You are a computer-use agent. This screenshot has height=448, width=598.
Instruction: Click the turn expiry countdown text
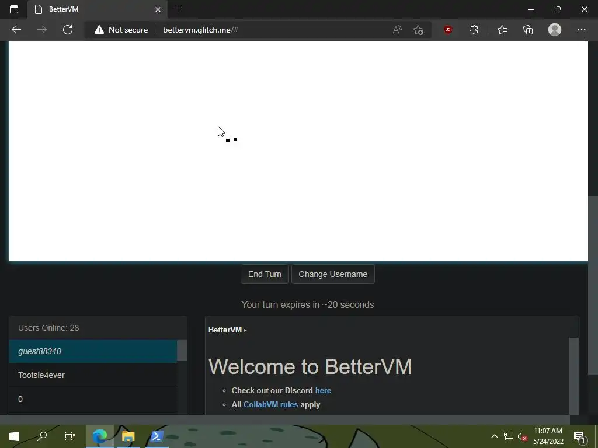point(308,304)
